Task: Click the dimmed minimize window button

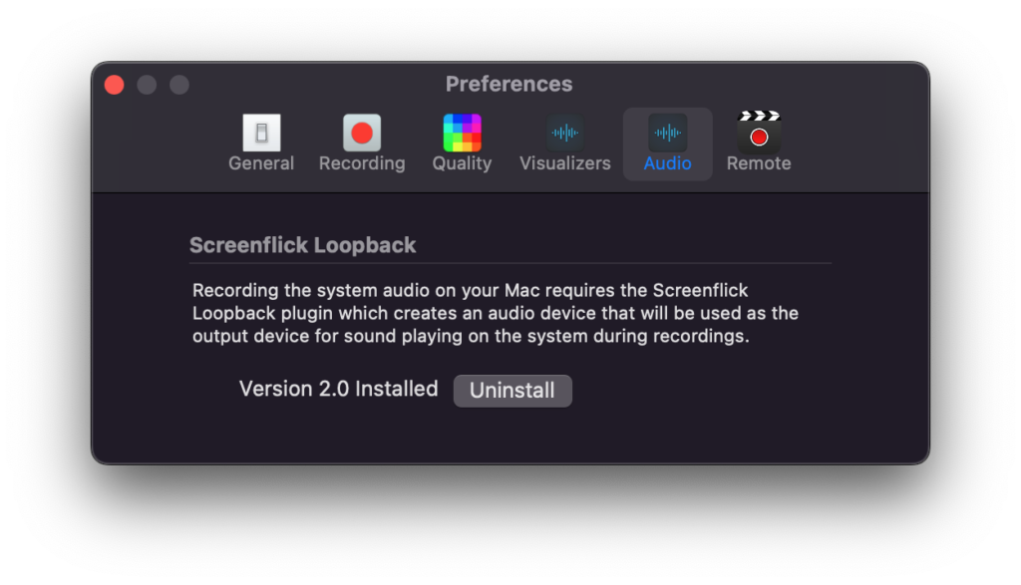Action: tap(148, 85)
